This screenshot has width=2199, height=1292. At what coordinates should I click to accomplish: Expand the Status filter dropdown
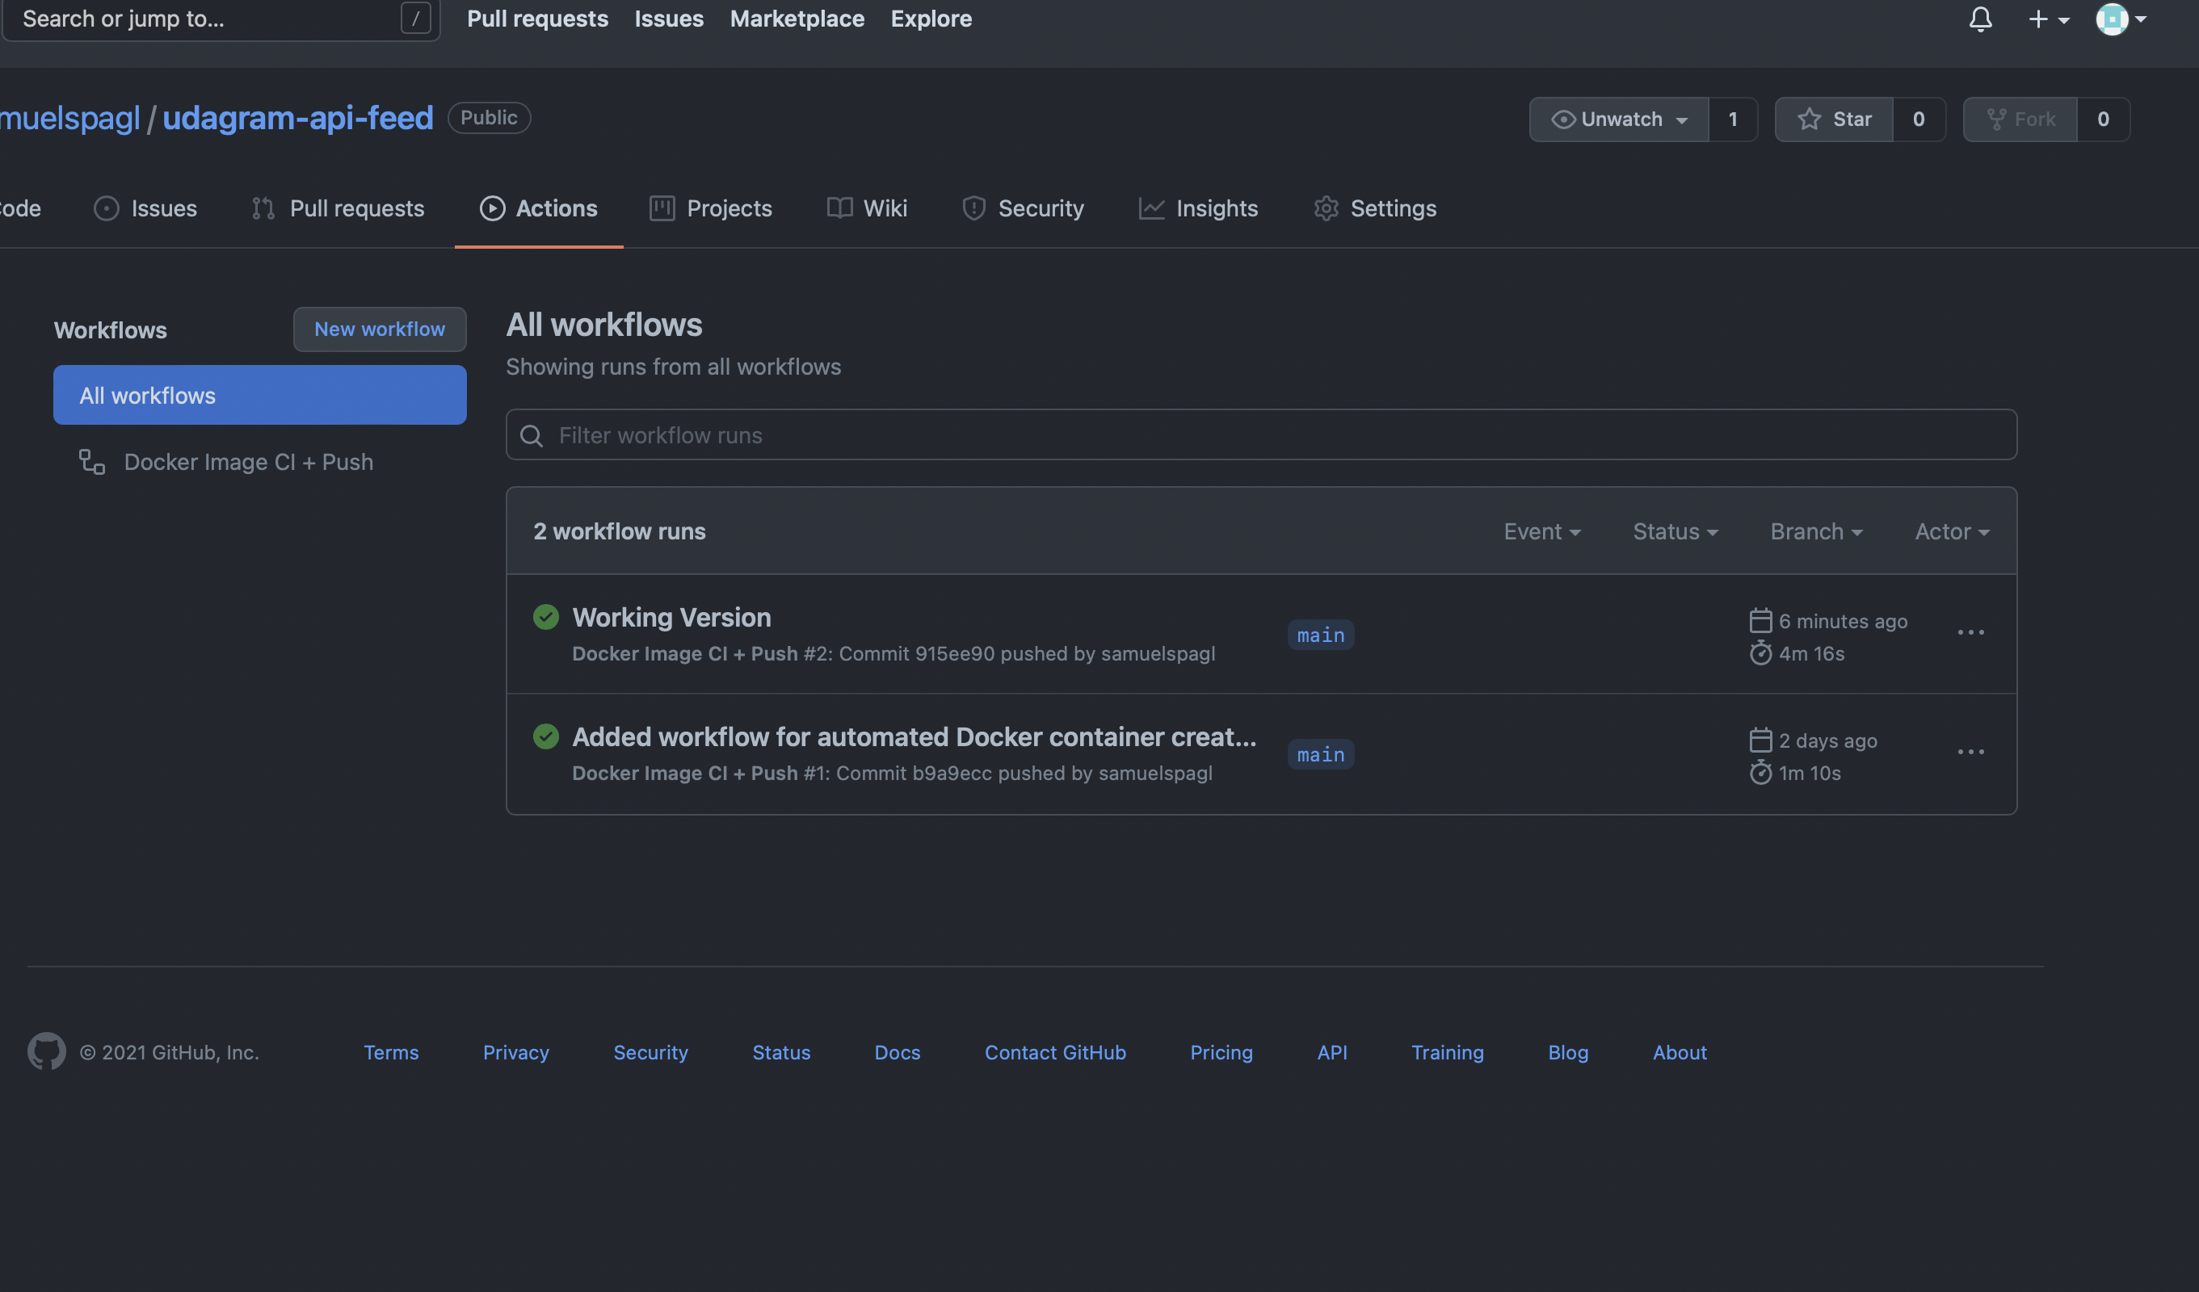point(1675,531)
